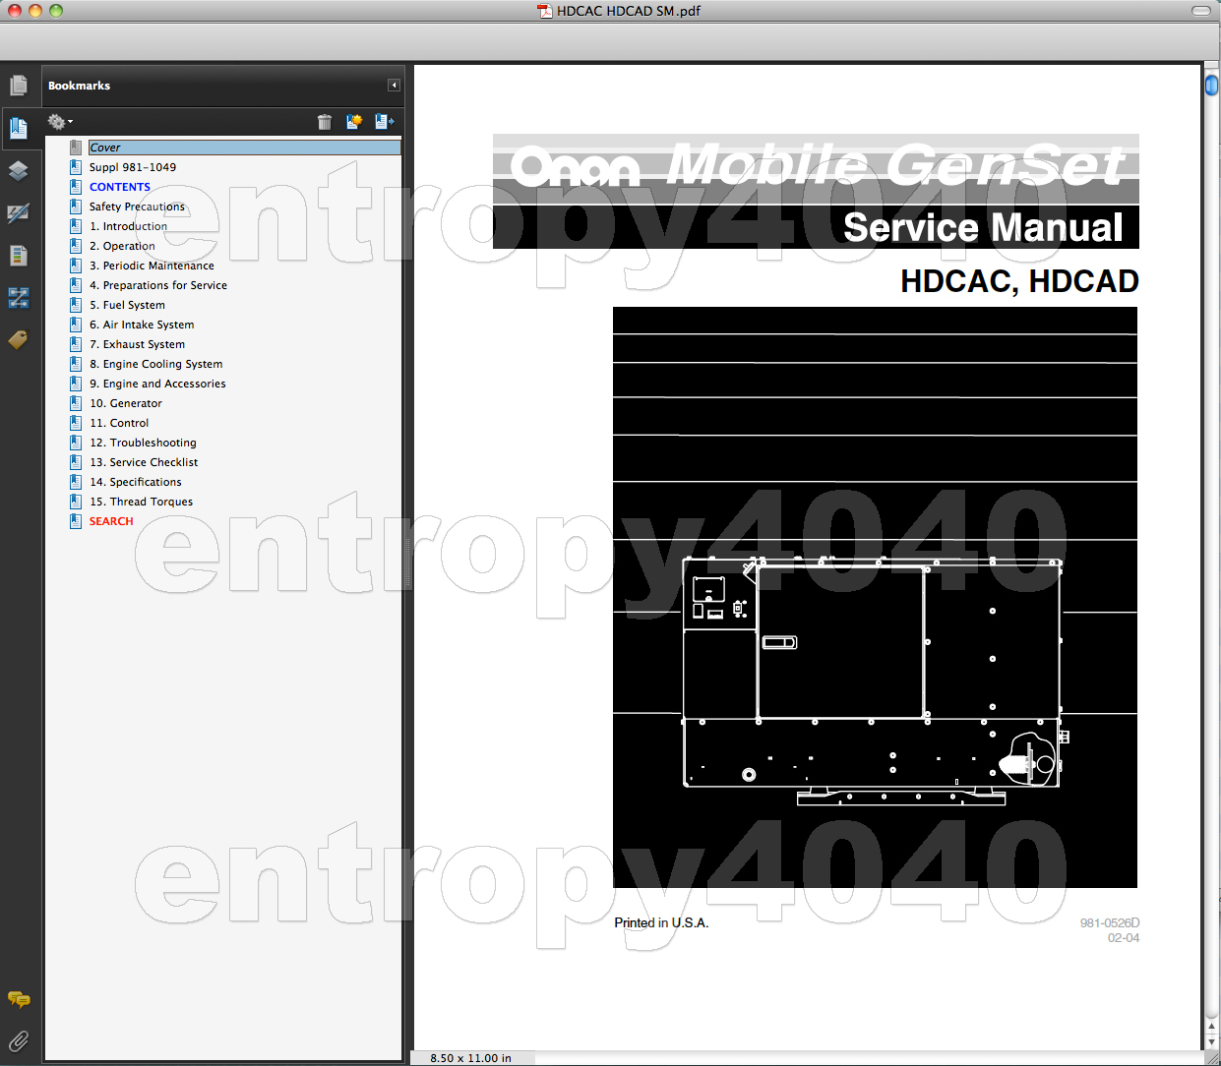Click the HDCAC, HDCAD title text

pyautogui.click(x=1019, y=281)
